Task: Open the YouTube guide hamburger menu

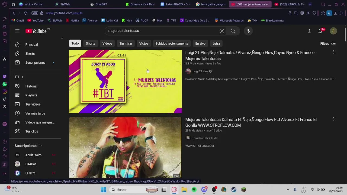Action: (x=17, y=31)
